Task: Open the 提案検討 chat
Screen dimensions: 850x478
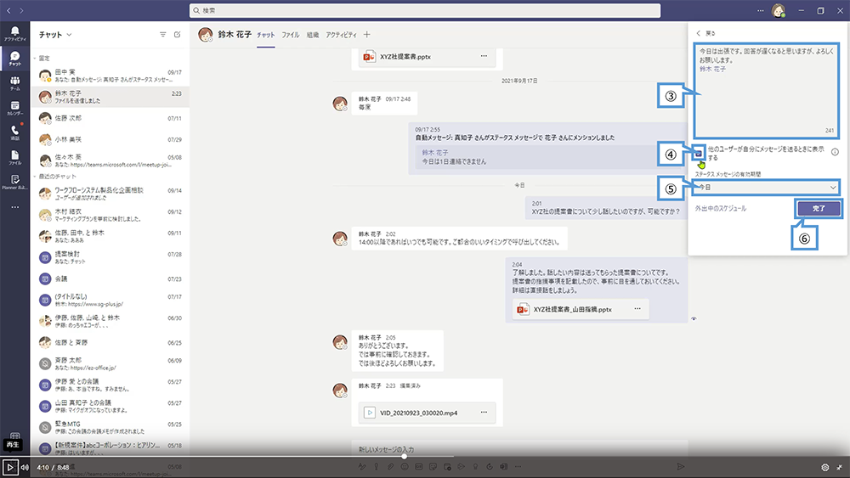Action: coord(110,257)
